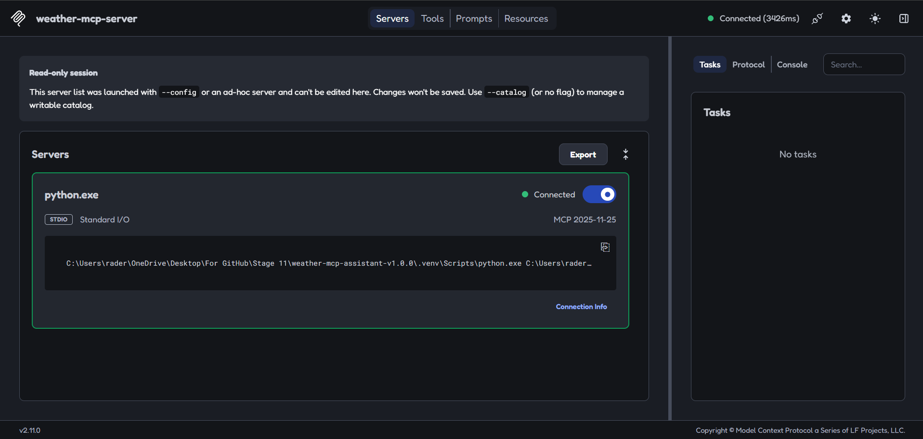Open settings via the gear icon
This screenshot has height=439, width=923.
846,18
